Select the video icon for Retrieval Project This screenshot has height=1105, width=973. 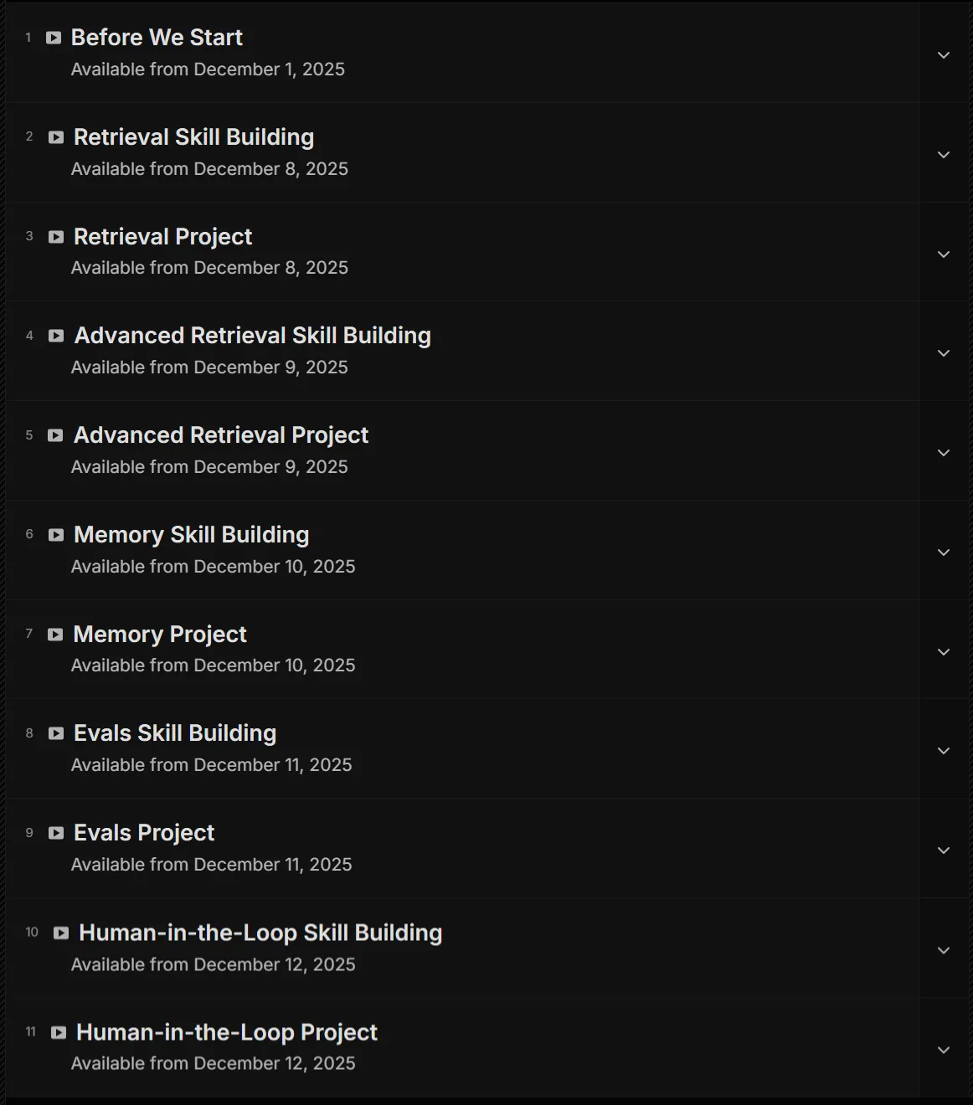click(56, 237)
